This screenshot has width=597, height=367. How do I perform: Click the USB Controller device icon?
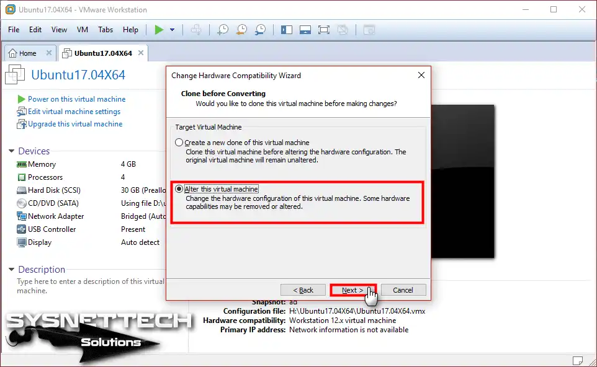point(21,229)
